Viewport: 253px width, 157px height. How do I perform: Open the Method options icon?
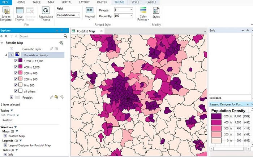pos(90,10)
